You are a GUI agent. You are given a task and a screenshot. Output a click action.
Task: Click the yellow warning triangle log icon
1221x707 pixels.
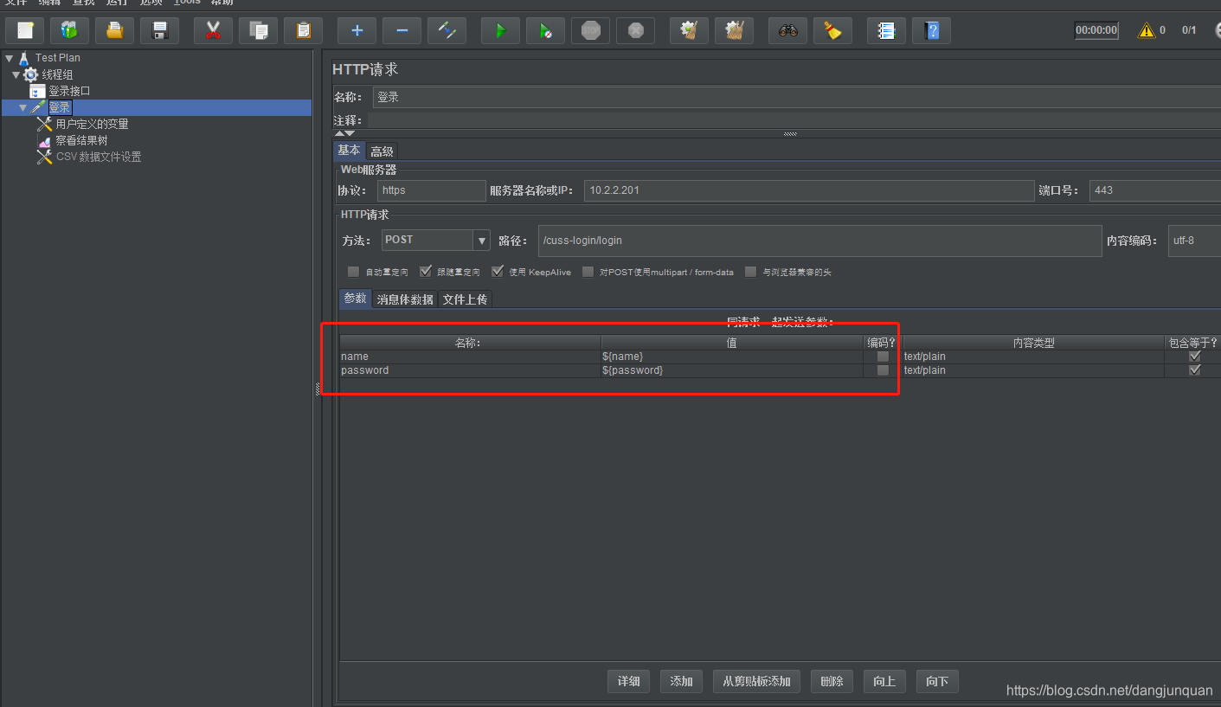[x=1147, y=30]
